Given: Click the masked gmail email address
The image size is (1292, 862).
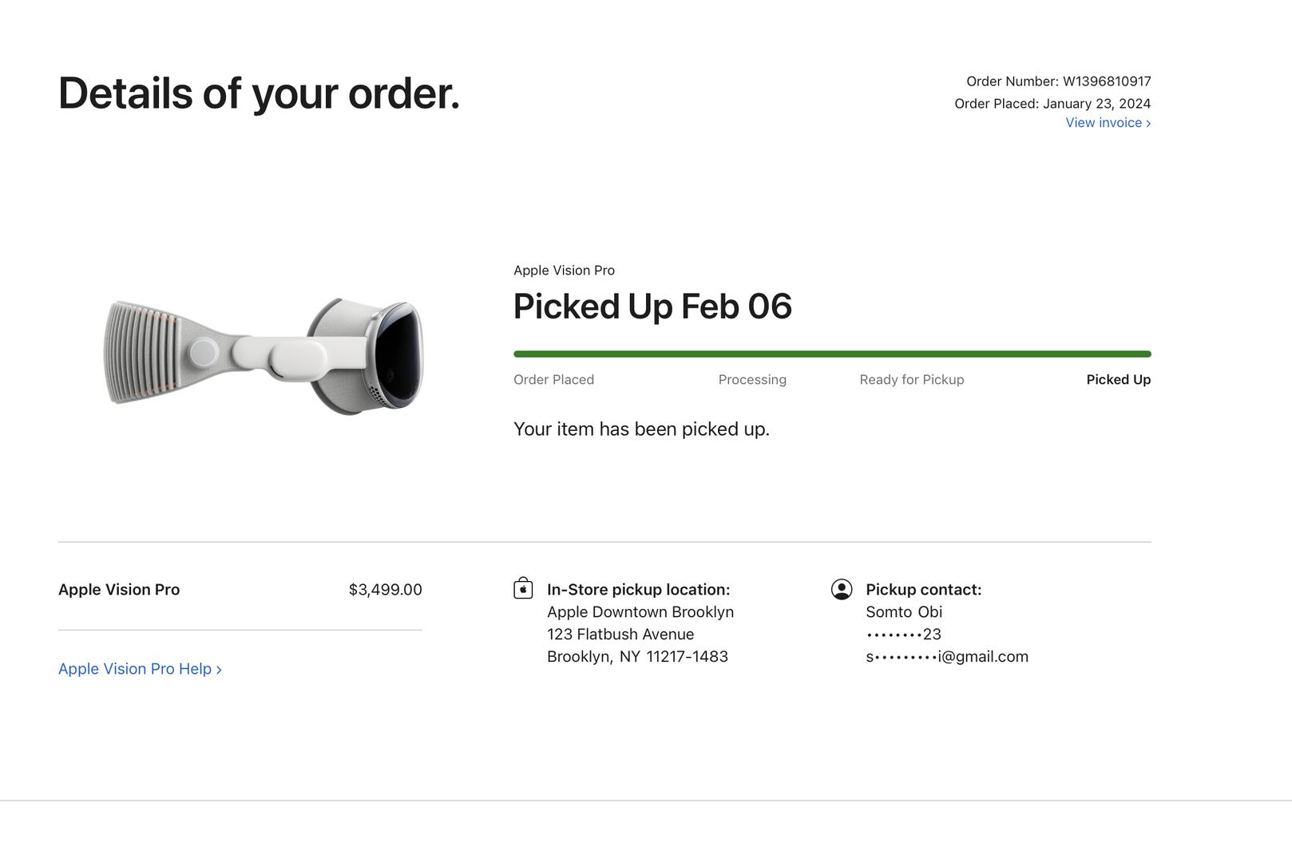Looking at the screenshot, I should [x=947, y=657].
